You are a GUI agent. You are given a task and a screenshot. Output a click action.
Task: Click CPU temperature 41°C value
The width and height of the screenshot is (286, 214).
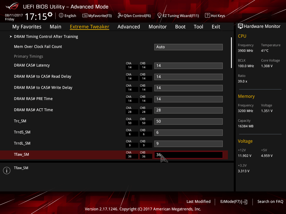tap(265, 51)
